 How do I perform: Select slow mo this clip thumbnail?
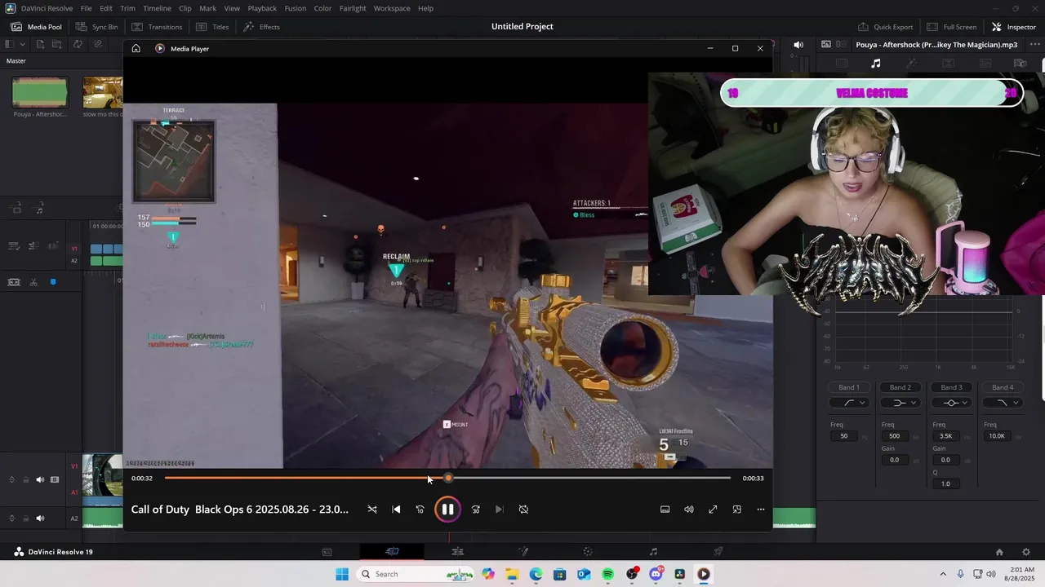103,93
